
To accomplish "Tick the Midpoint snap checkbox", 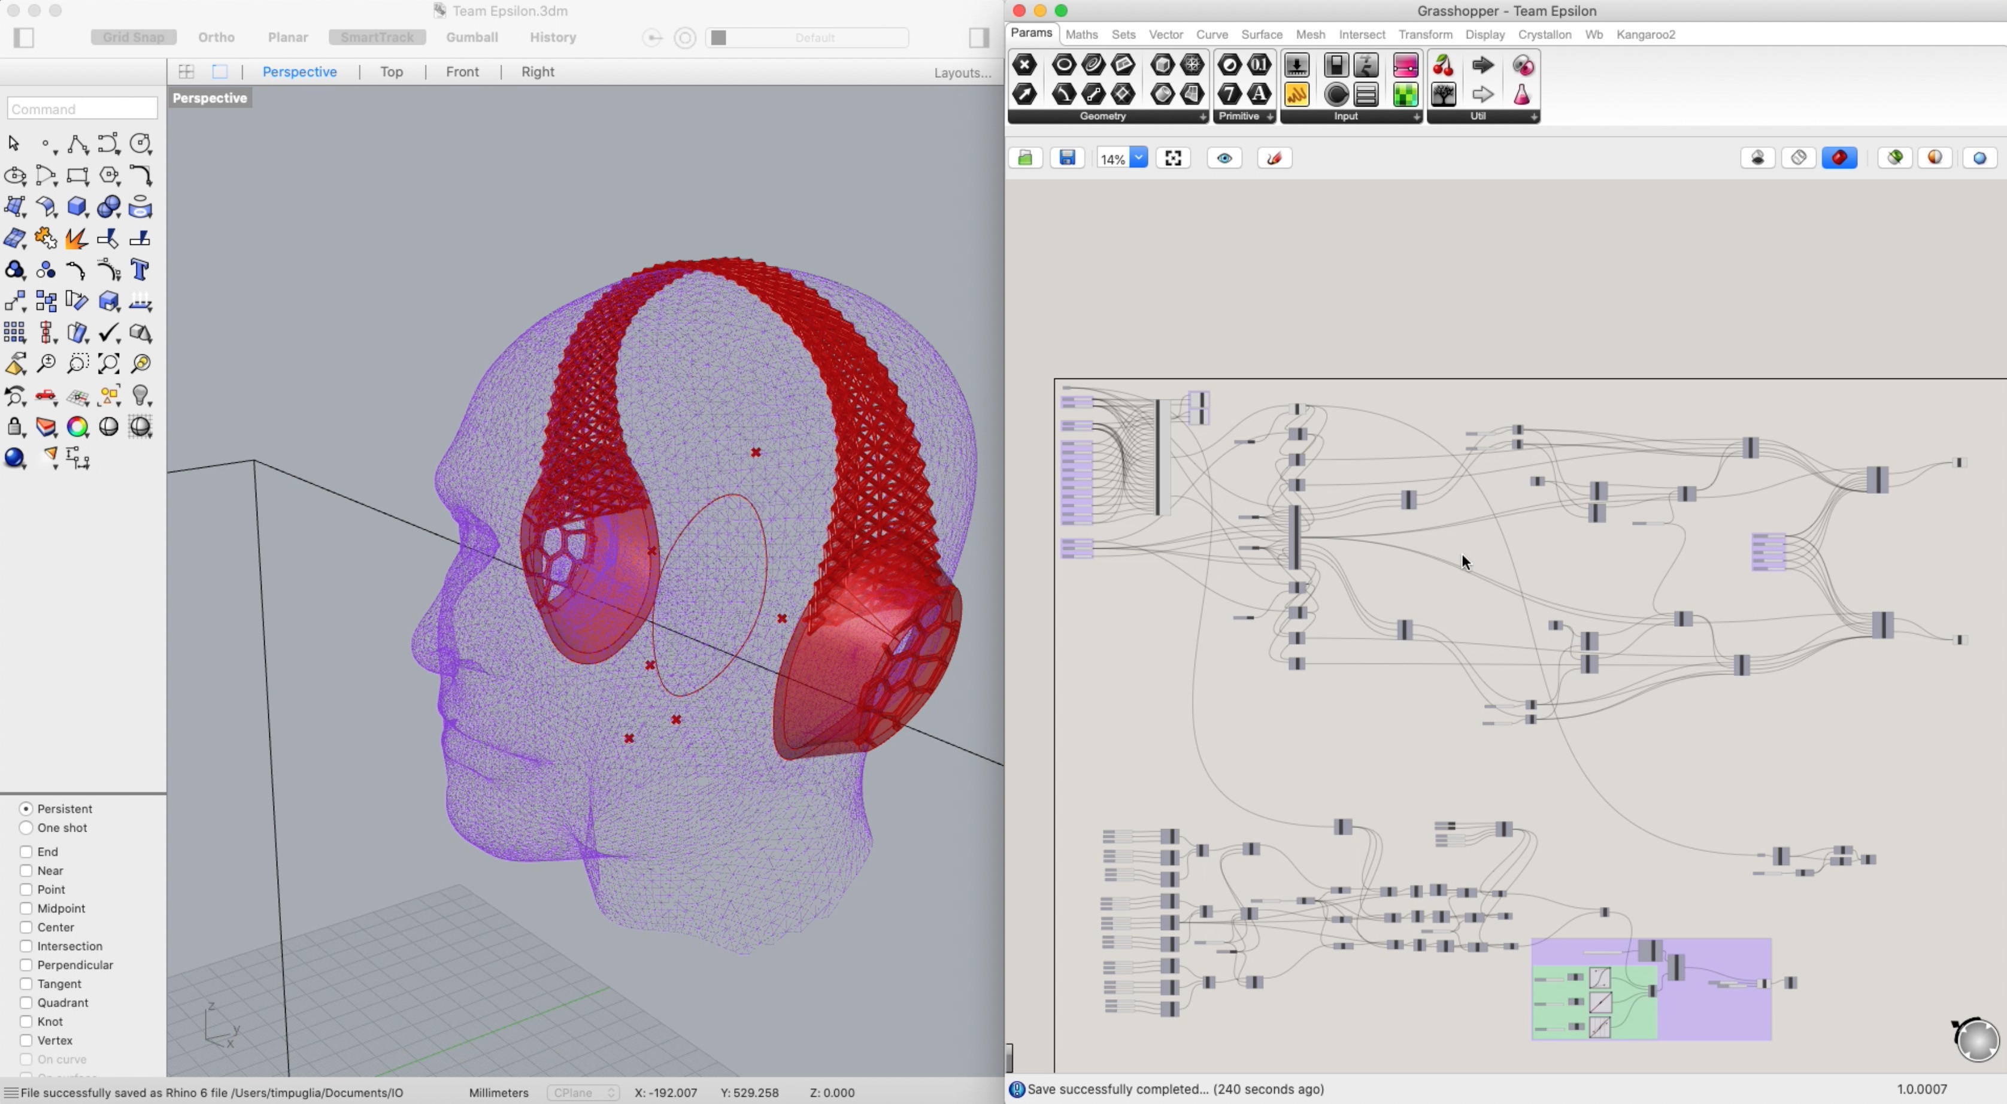I will point(26,908).
